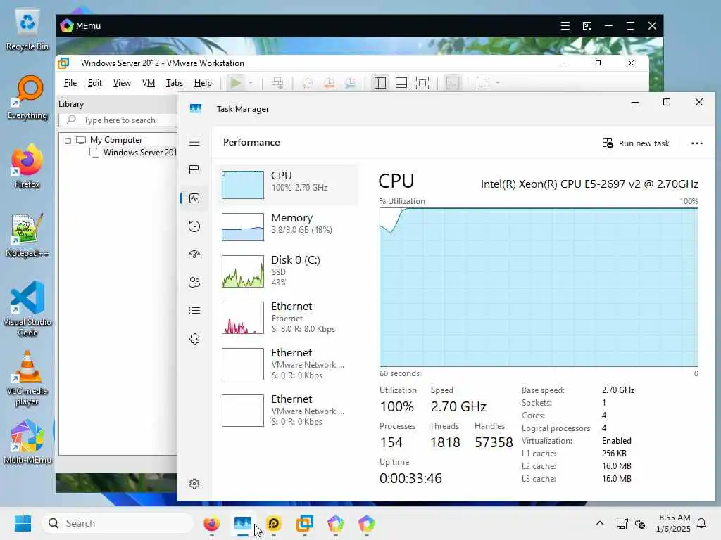721x540 pixels.
Task: Select My Computer in VMware library
Action: tap(116, 140)
